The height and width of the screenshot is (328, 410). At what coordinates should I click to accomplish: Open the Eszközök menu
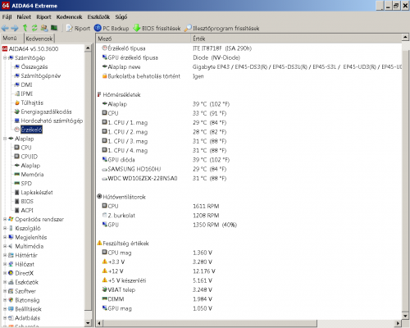tap(98, 17)
